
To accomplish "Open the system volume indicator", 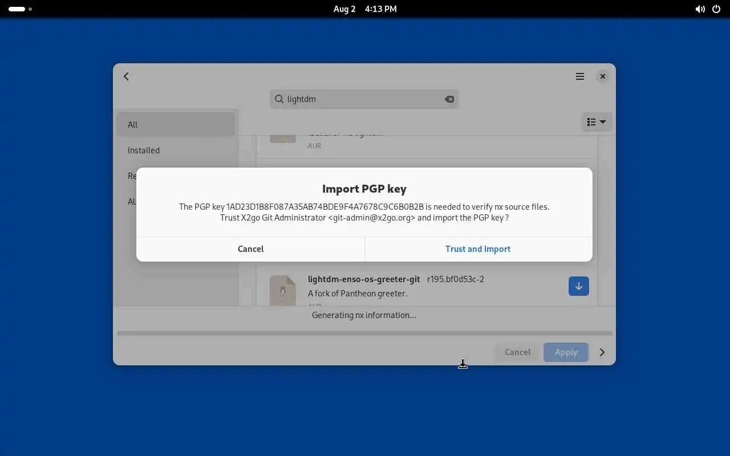I will (700, 9).
